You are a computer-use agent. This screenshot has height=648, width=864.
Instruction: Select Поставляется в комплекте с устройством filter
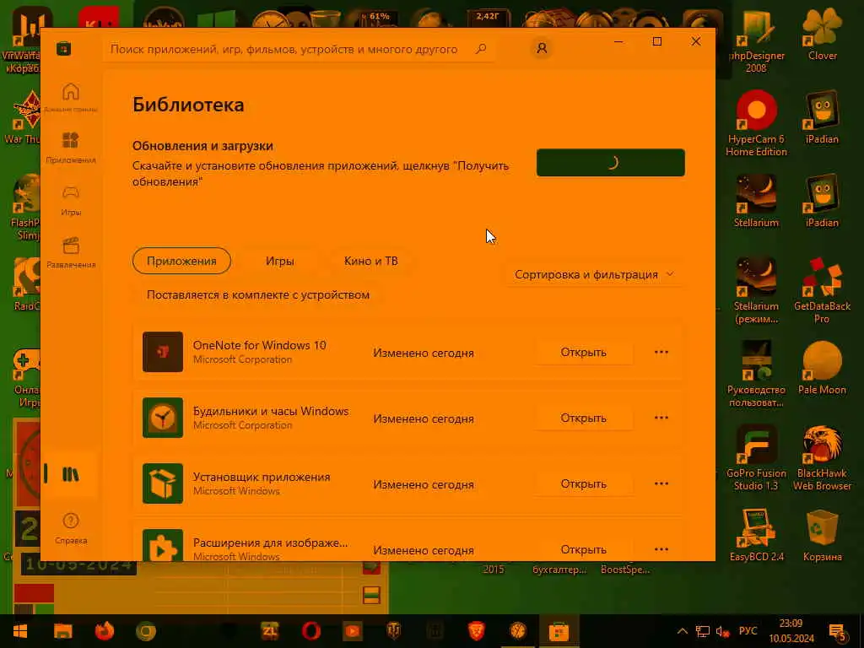[x=258, y=294]
